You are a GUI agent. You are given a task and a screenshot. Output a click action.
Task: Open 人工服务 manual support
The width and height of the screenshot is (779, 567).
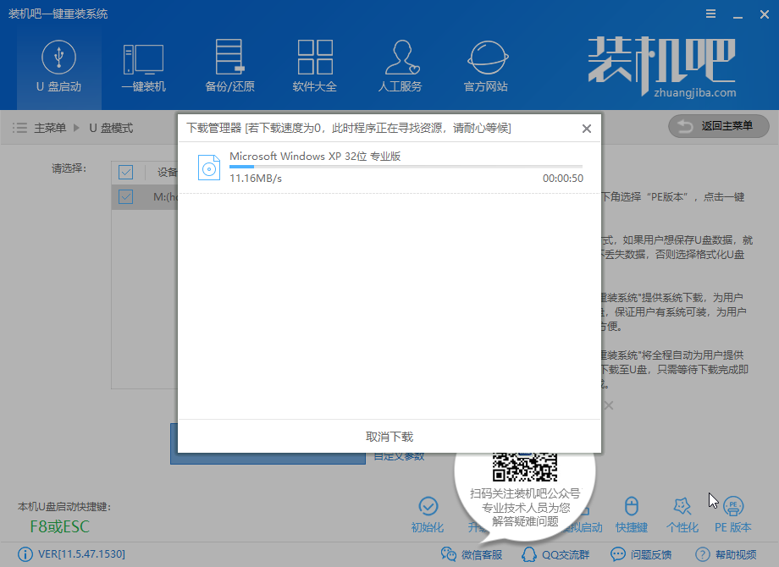click(x=400, y=66)
